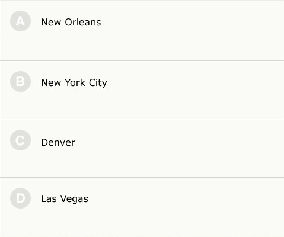Click the gray C badge beside Denver
The height and width of the screenshot is (237, 284).
point(20,140)
